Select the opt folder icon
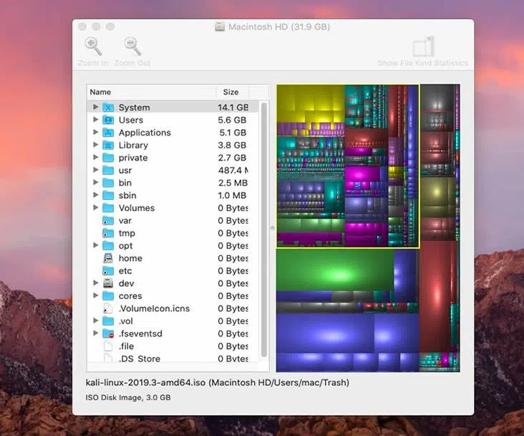524x436 pixels. [108, 245]
